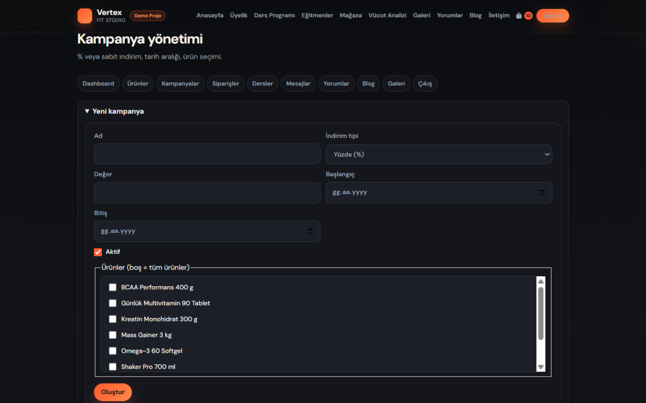Image resolution: width=646 pixels, height=403 pixels.
Task: Open admin Galeri pill tab
Action: click(396, 84)
